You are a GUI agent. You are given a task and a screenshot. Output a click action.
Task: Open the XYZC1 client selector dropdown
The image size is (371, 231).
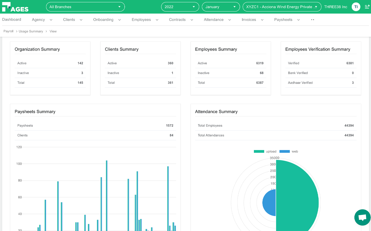click(x=282, y=7)
